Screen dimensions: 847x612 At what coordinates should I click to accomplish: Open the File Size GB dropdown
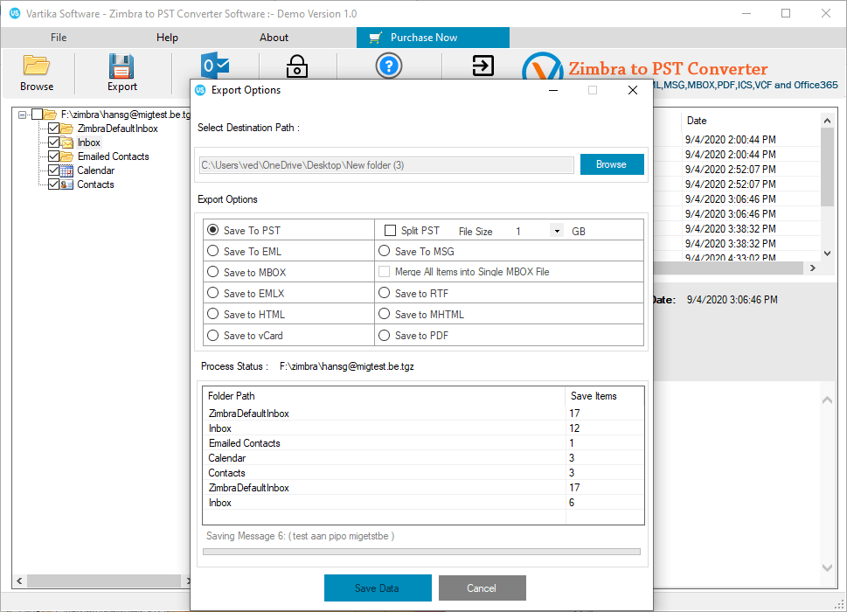pyautogui.click(x=557, y=231)
